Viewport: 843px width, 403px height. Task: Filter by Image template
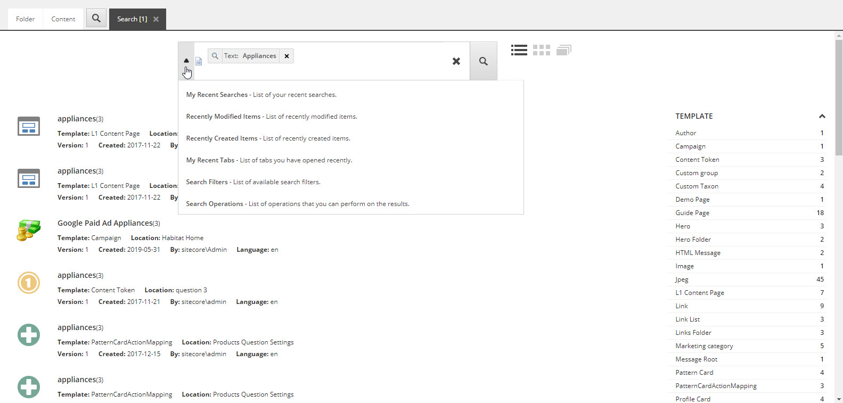[748, 266]
